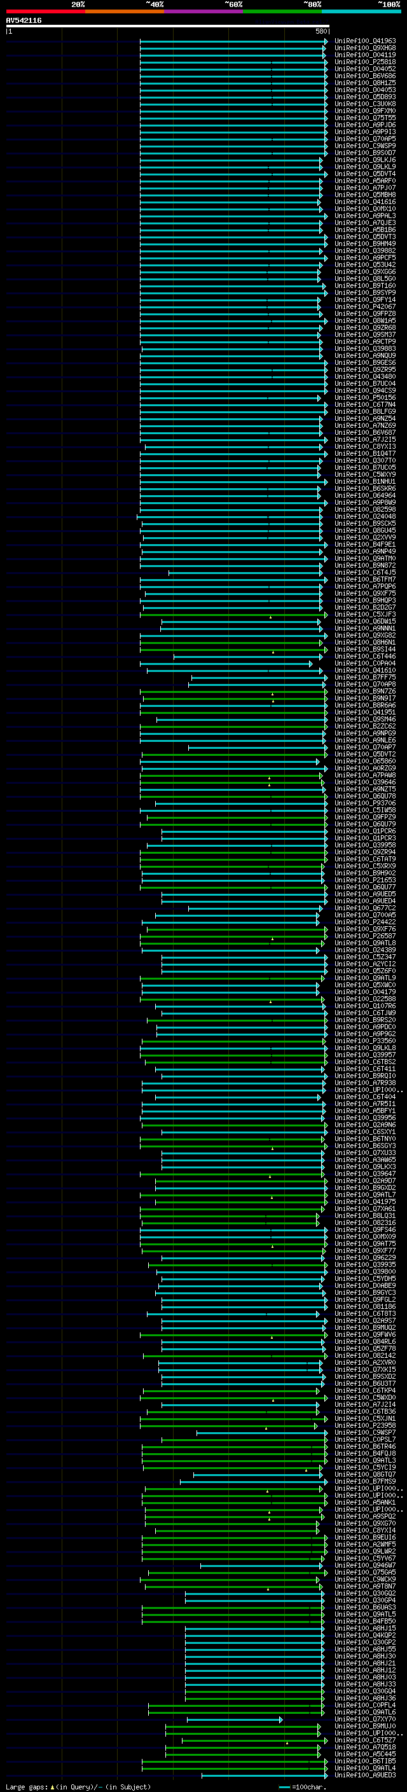
Task: Open hit UniRef100_Q9XHG8
Action: pos(365,48)
